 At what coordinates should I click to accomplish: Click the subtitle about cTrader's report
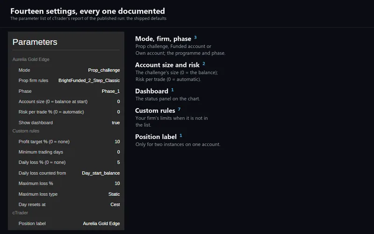click(x=88, y=18)
